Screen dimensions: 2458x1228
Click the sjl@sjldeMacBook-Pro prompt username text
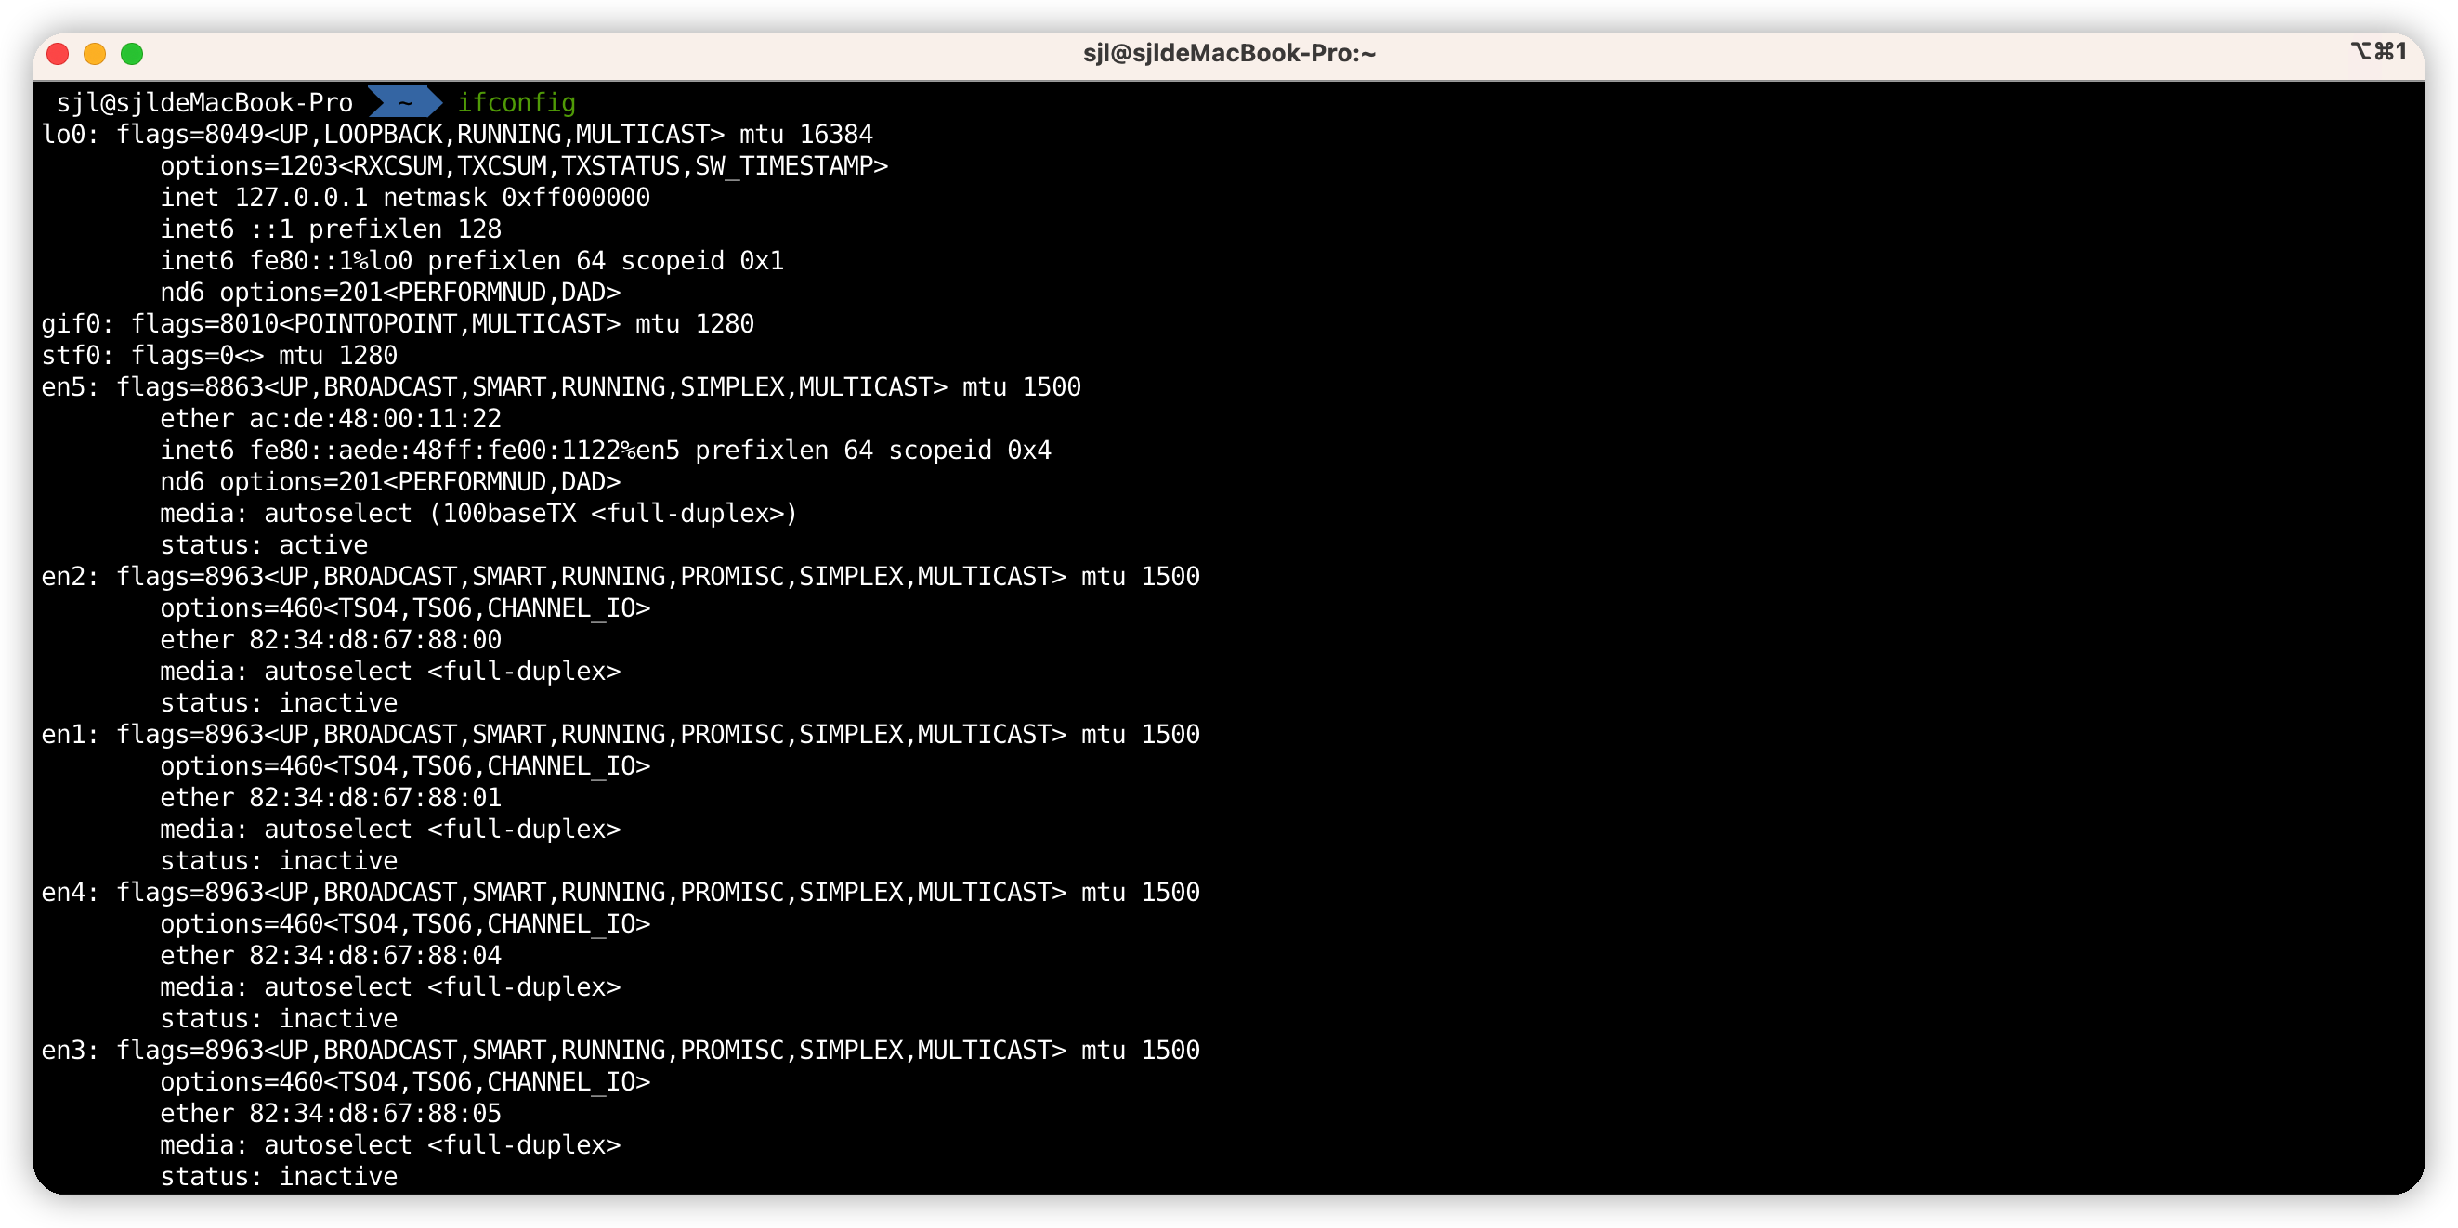(x=204, y=102)
